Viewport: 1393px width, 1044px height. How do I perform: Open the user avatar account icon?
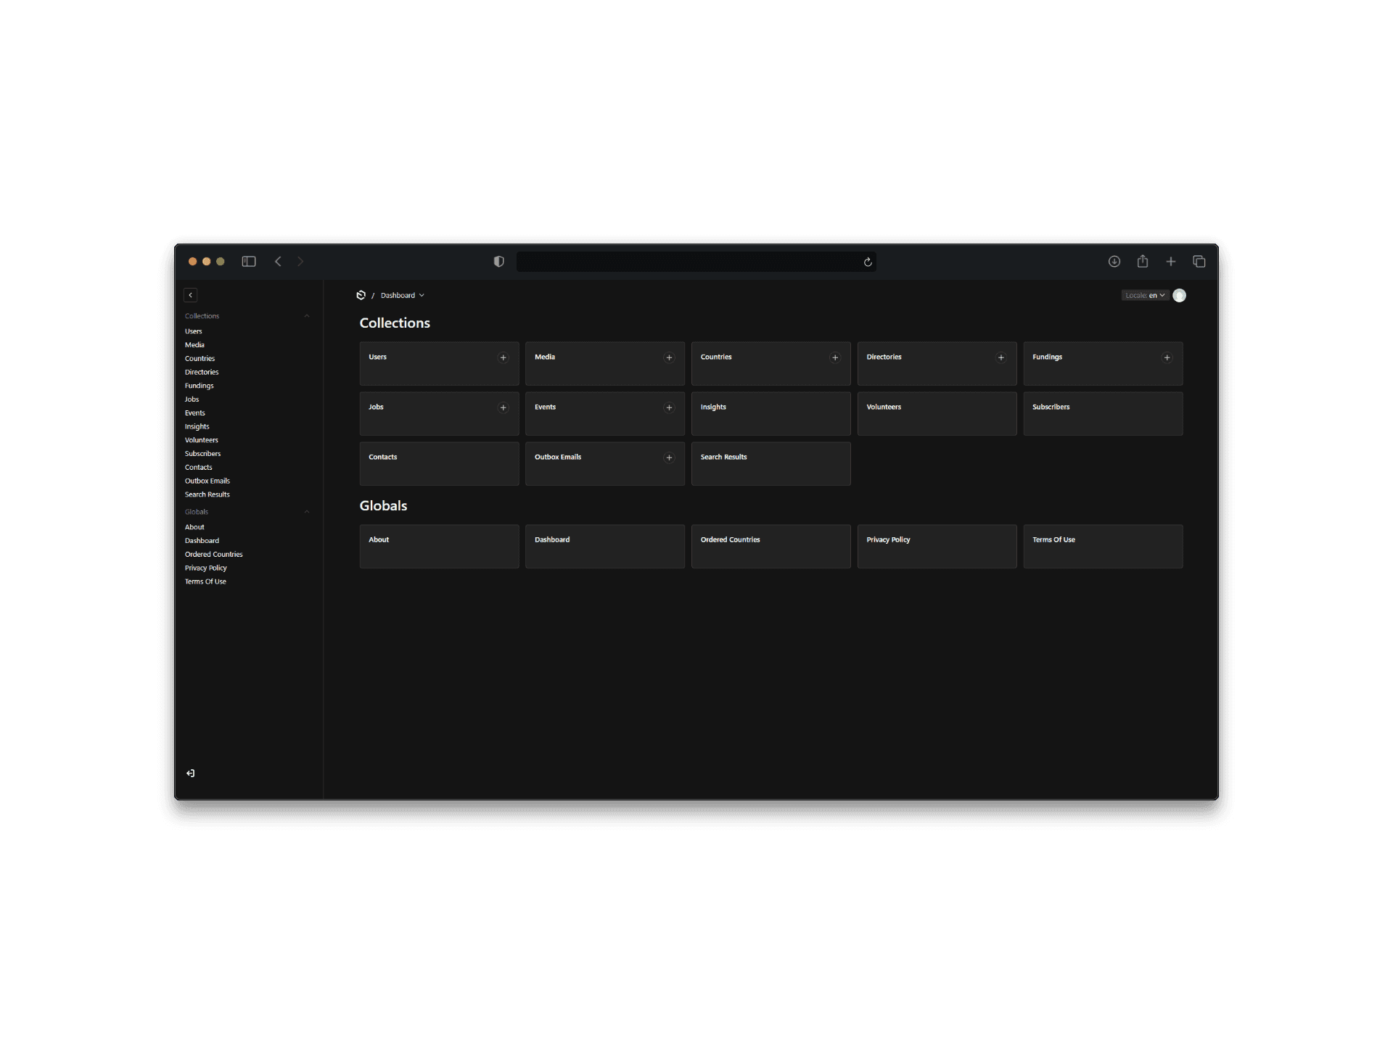click(x=1180, y=295)
